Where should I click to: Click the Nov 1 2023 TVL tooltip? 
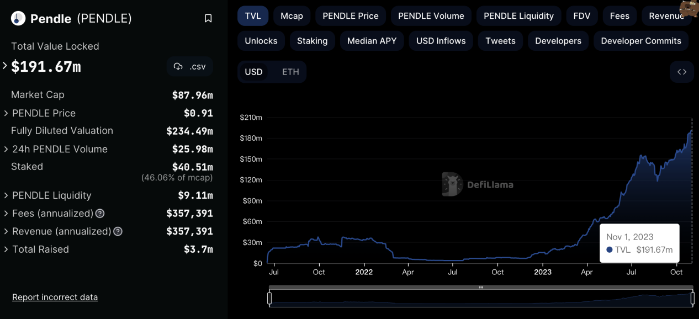639,243
